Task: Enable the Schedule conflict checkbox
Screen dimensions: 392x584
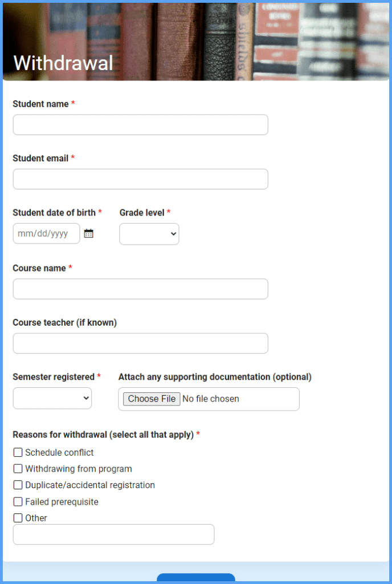Action: 18,452
